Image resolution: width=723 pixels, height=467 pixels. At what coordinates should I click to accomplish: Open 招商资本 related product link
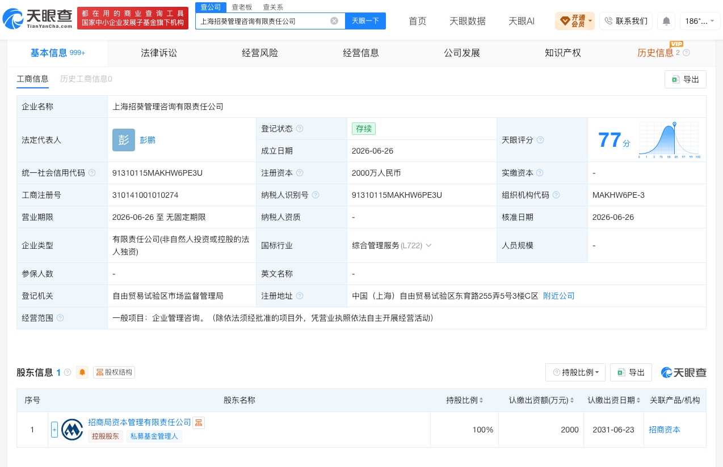pyautogui.click(x=665, y=430)
